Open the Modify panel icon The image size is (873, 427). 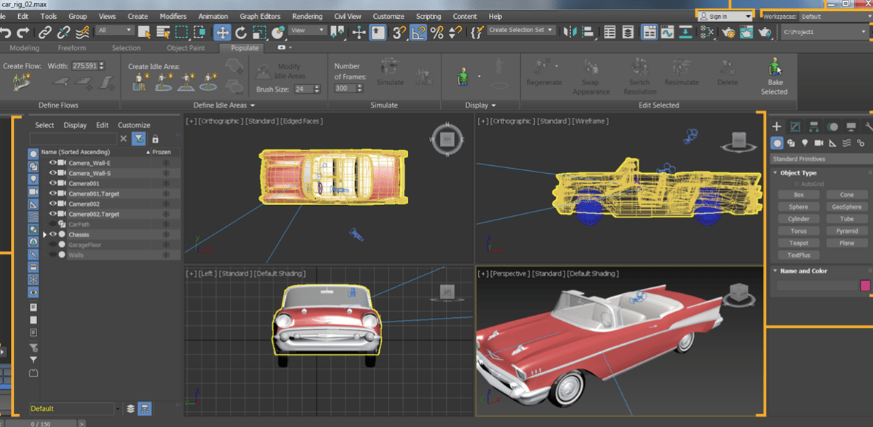click(x=796, y=127)
